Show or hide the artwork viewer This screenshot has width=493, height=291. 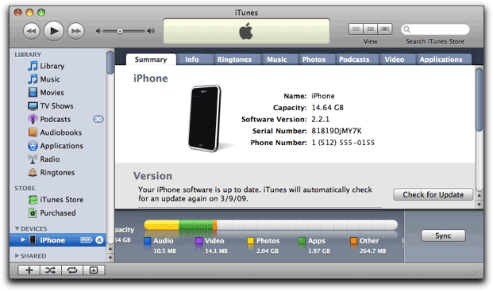[x=94, y=270]
